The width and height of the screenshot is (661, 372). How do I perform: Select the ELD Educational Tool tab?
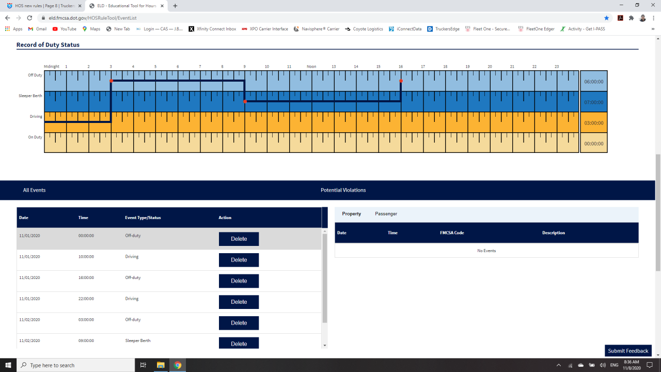pos(127,6)
